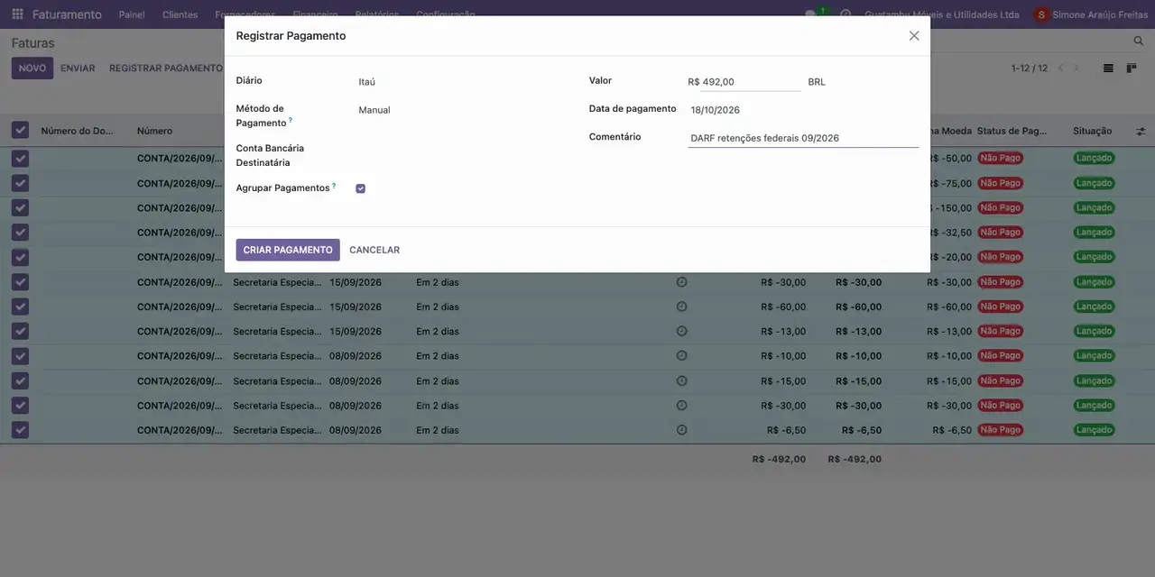1155x577 pixels.
Task: Switch to list view
Action: (1108, 69)
